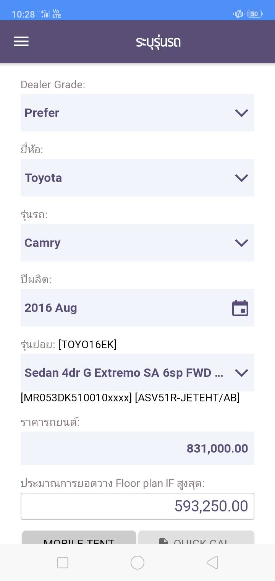Open recent apps square button
Image resolution: width=275 pixels, height=581 pixels.
click(x=63, y=563)
